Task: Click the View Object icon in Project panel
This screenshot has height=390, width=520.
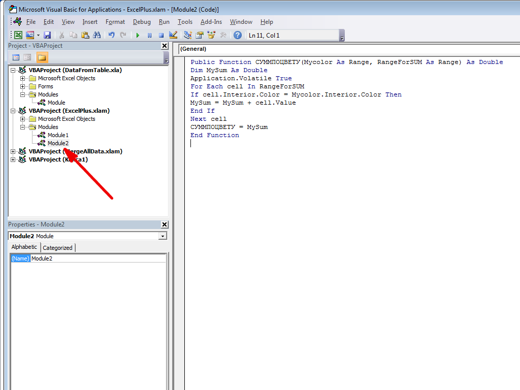Action: [x=27, y=57]
